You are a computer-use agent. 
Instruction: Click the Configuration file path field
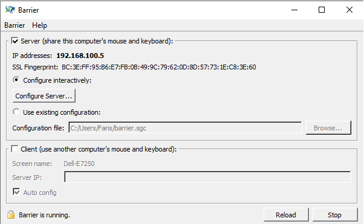[185, 128]
